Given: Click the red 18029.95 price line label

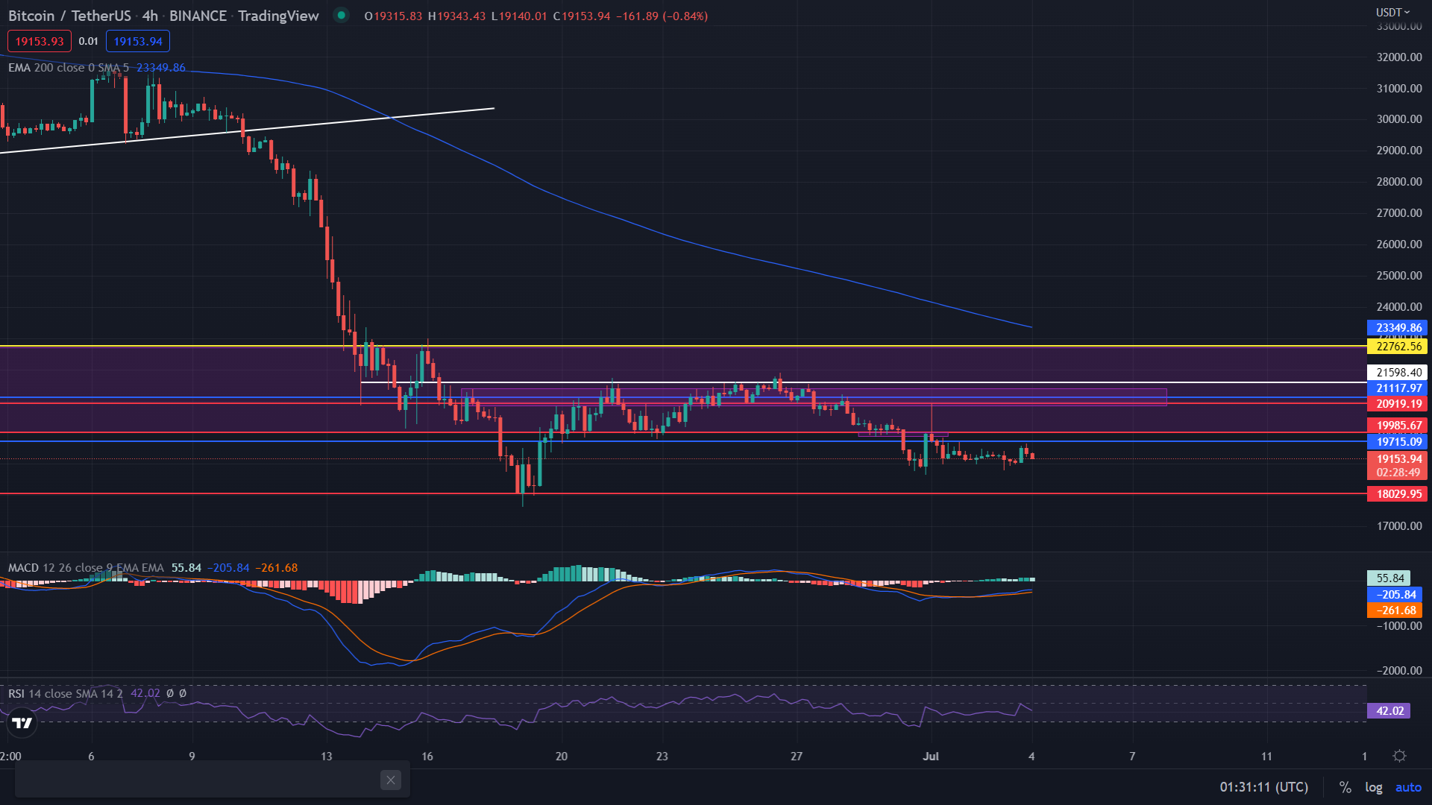Looking at the screenshot, I should tap(1397, 494).
